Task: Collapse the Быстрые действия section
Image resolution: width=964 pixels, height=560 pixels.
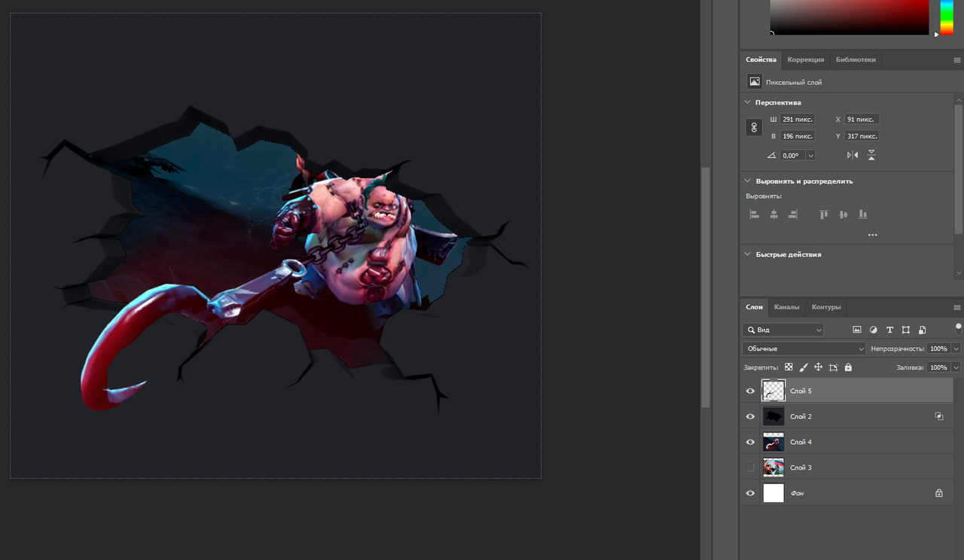Action: pyautogui.click(x=748, y=254)
